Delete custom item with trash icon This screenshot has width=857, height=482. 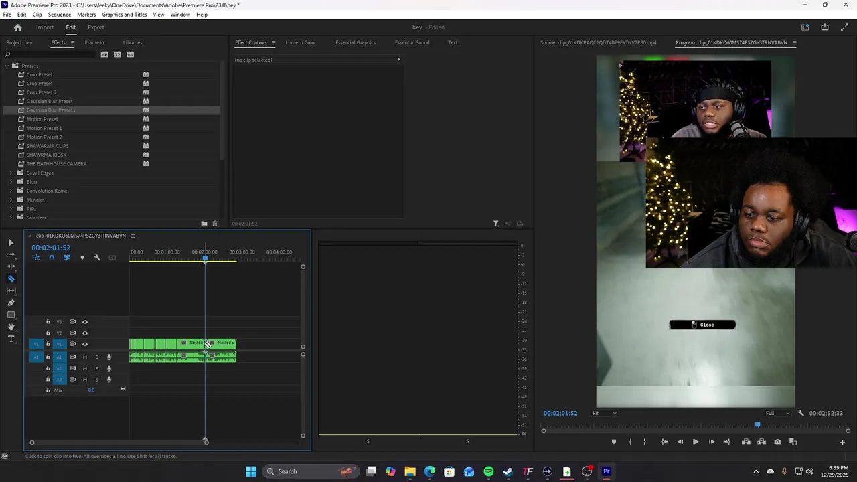pyautogui.click(x=215, y=224)
